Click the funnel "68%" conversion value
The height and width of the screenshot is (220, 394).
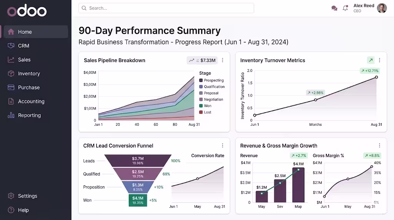coord(166,174)
